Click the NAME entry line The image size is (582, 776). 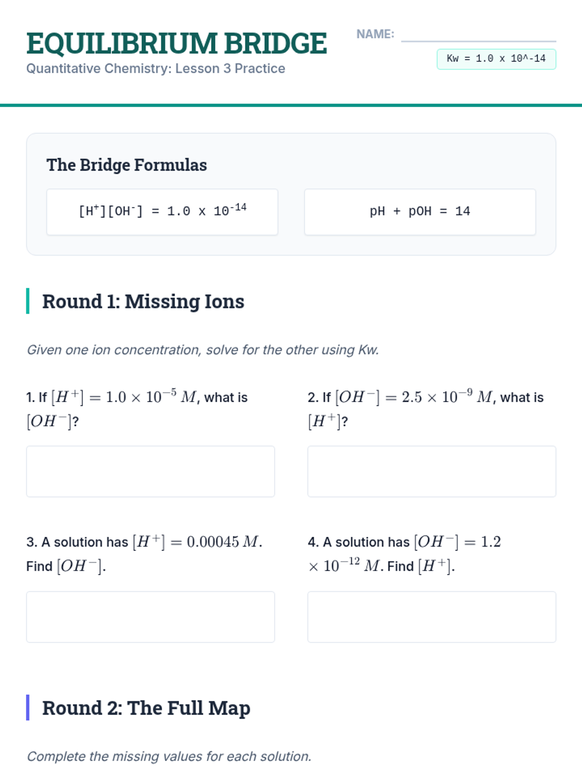click(478, 36)
